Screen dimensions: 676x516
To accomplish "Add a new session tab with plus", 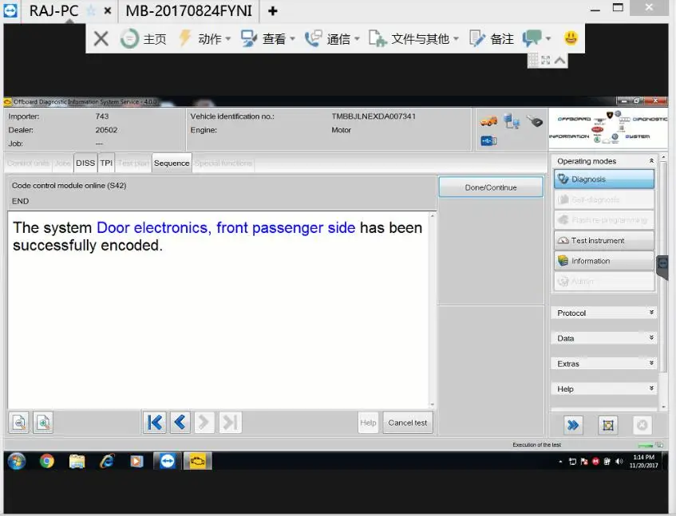I will (x=272, y=11).
